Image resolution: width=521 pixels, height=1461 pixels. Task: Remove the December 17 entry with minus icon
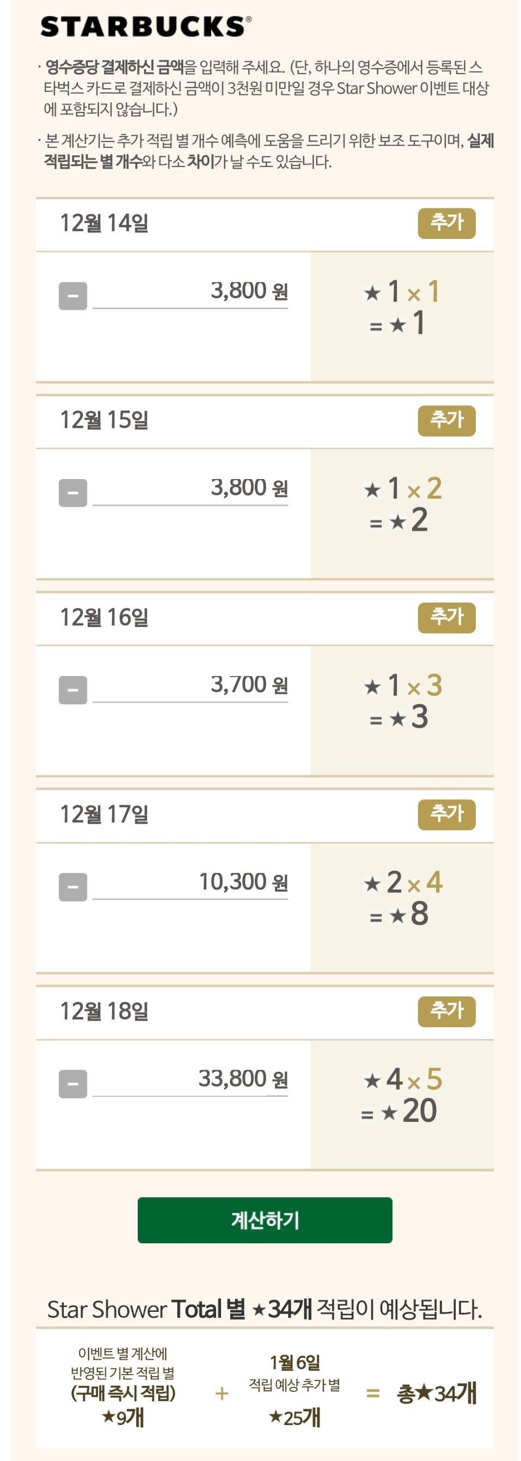tap(72, 887)
